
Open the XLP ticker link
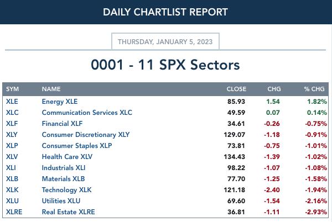click(12, 146)
